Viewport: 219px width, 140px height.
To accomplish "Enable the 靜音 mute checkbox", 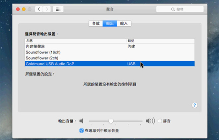I will point(160,121).
